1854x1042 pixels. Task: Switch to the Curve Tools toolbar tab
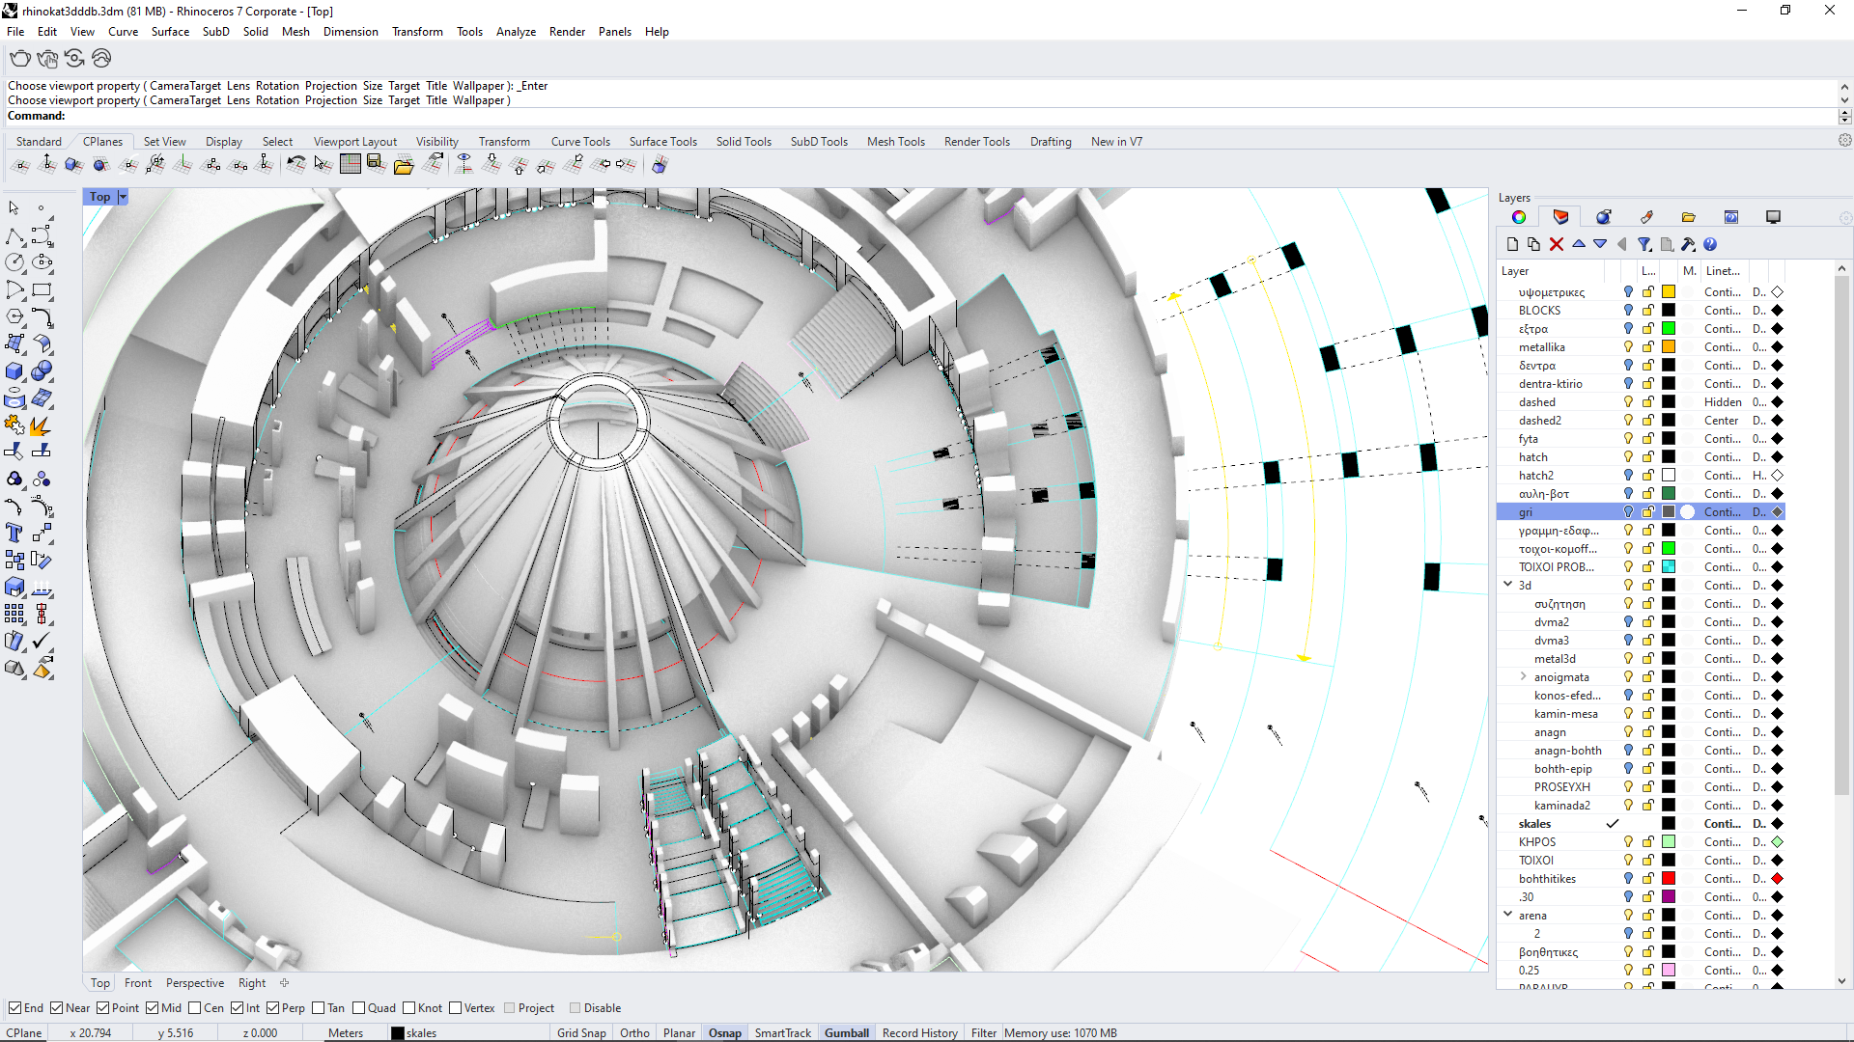point(580,142)
